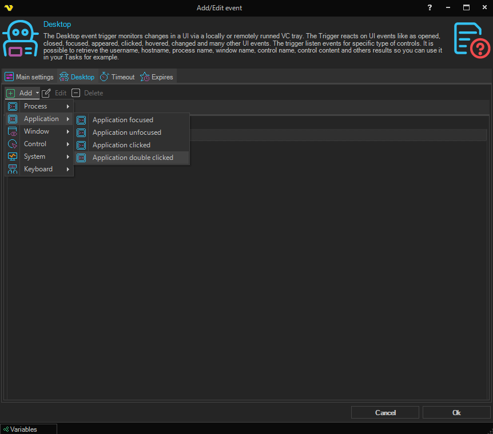Click the Edit pencil icon
The width and height of the screenshot is (493, 434).
coord(46,93)
